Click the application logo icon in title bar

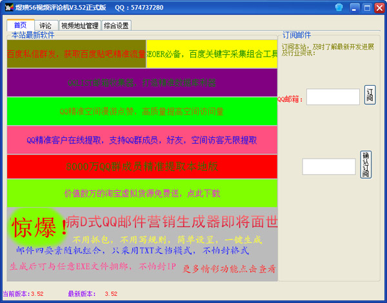coord(9,7)
